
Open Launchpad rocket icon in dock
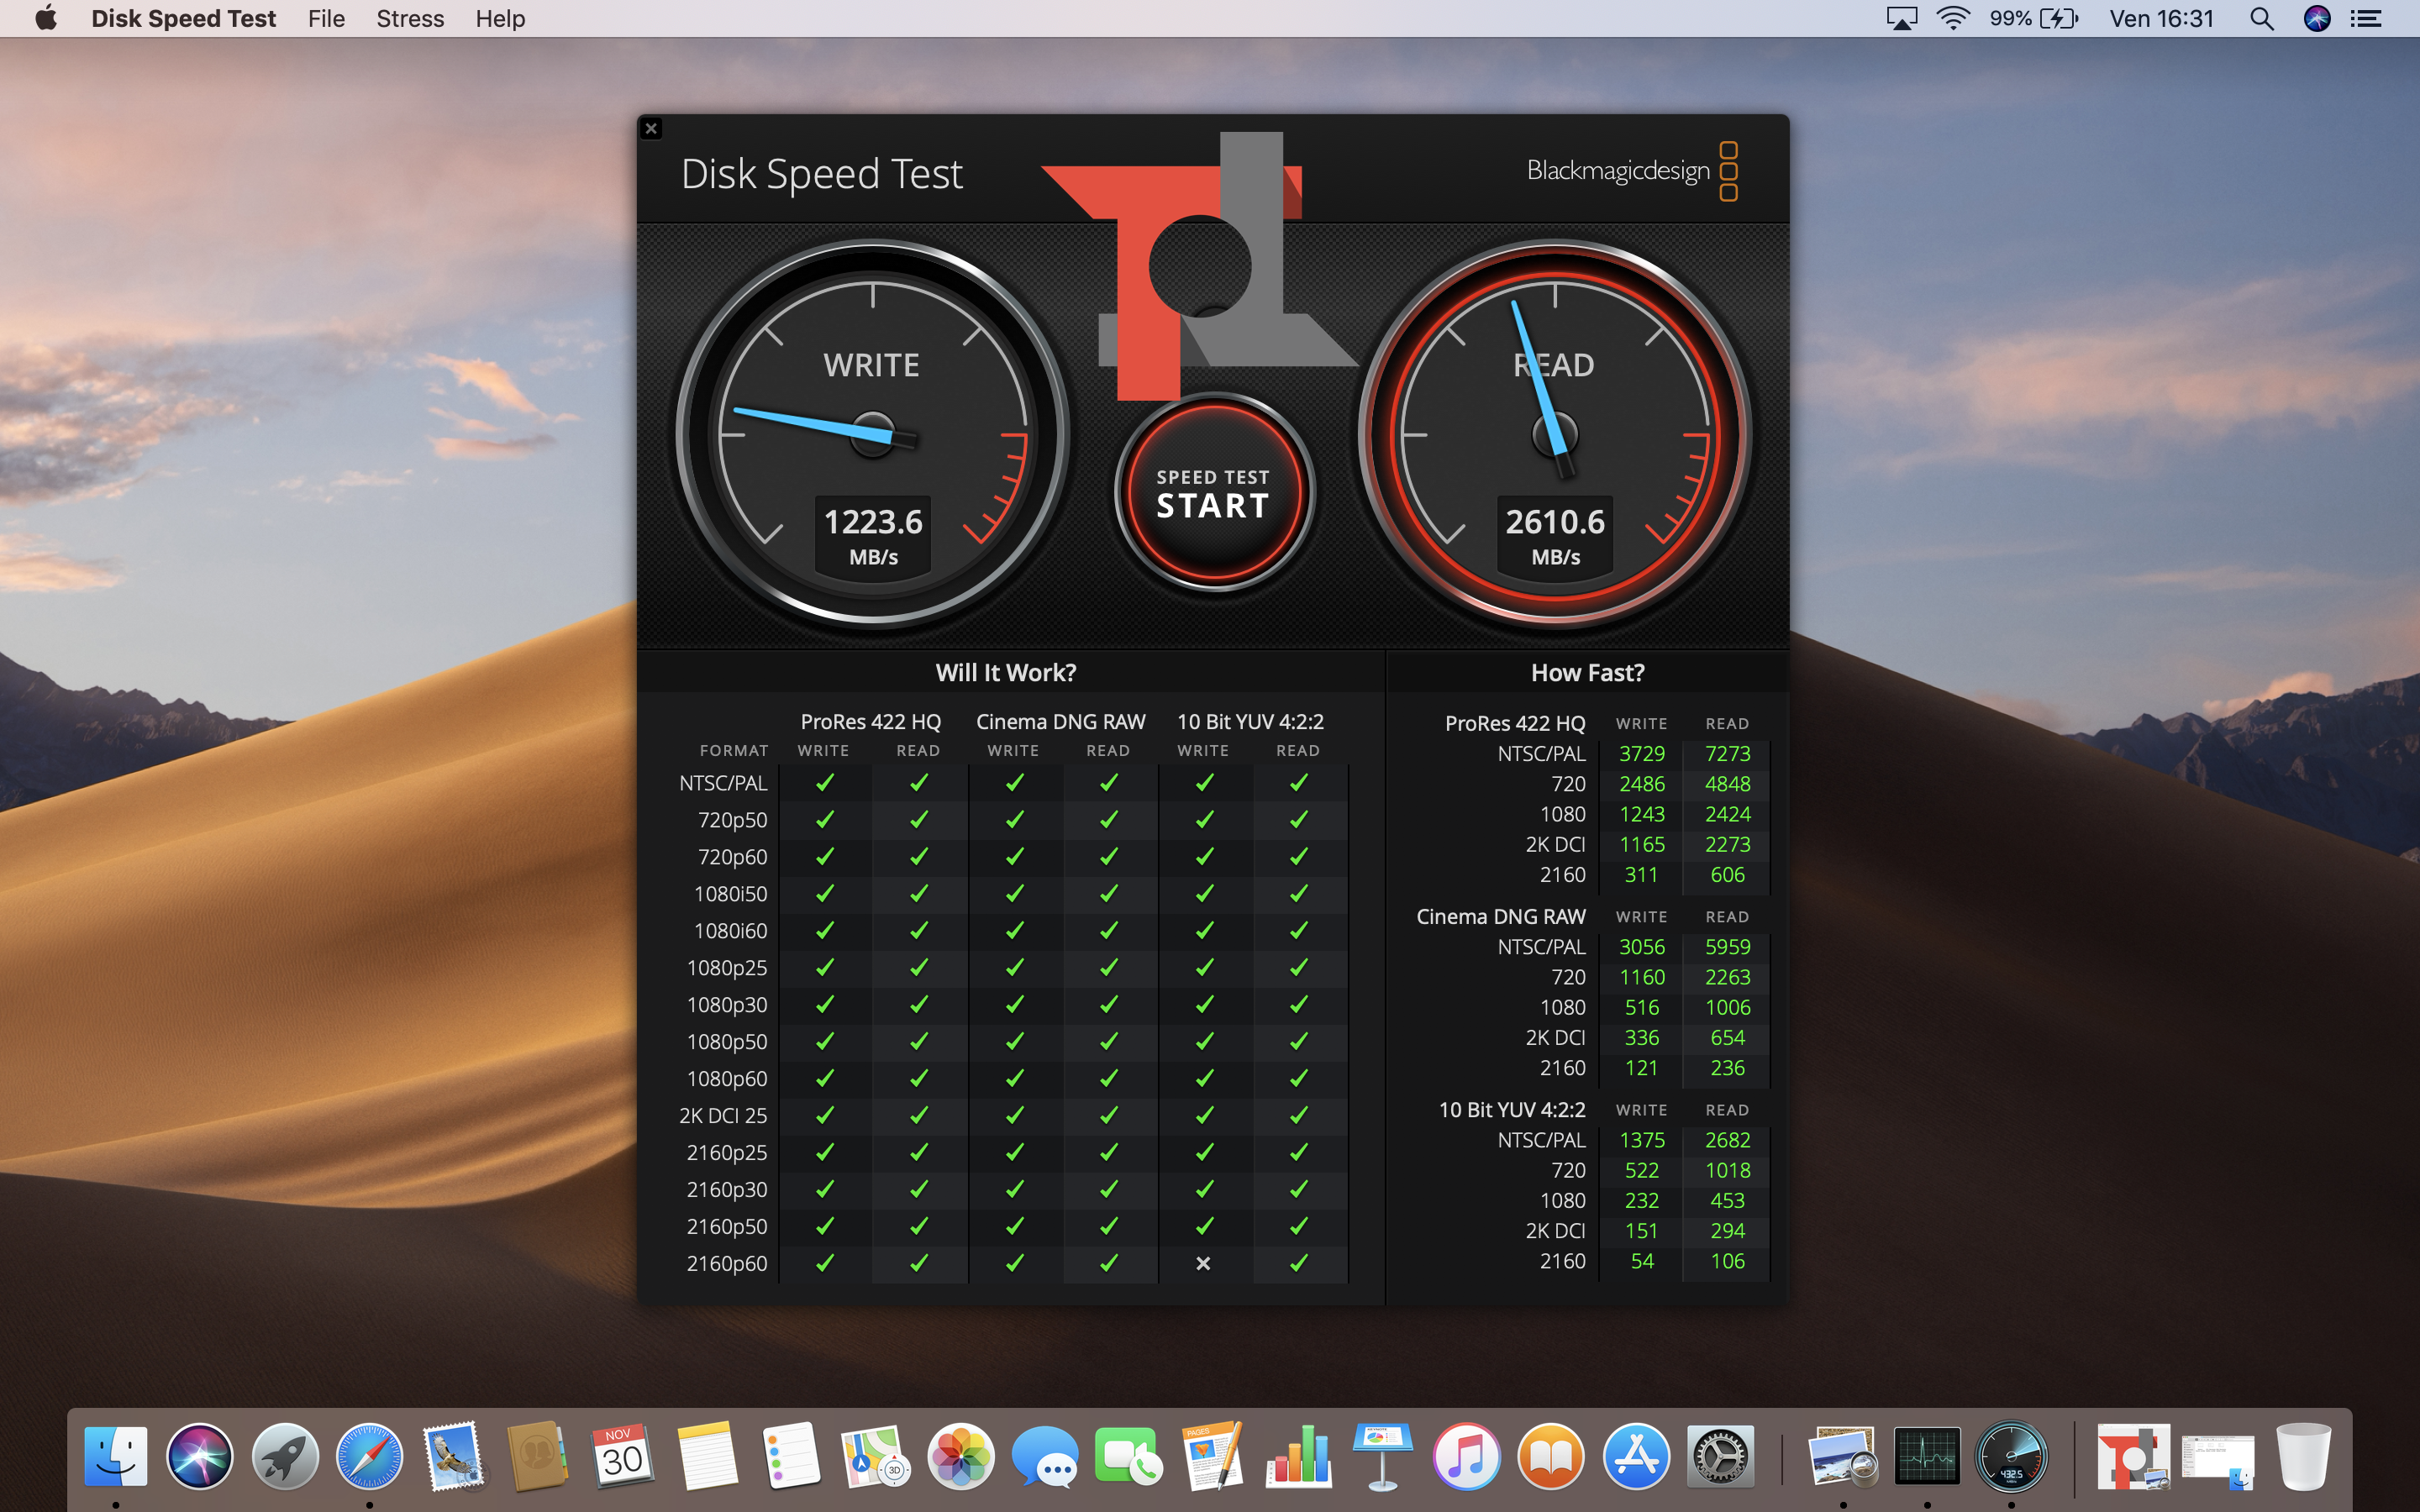[285, 1456]
